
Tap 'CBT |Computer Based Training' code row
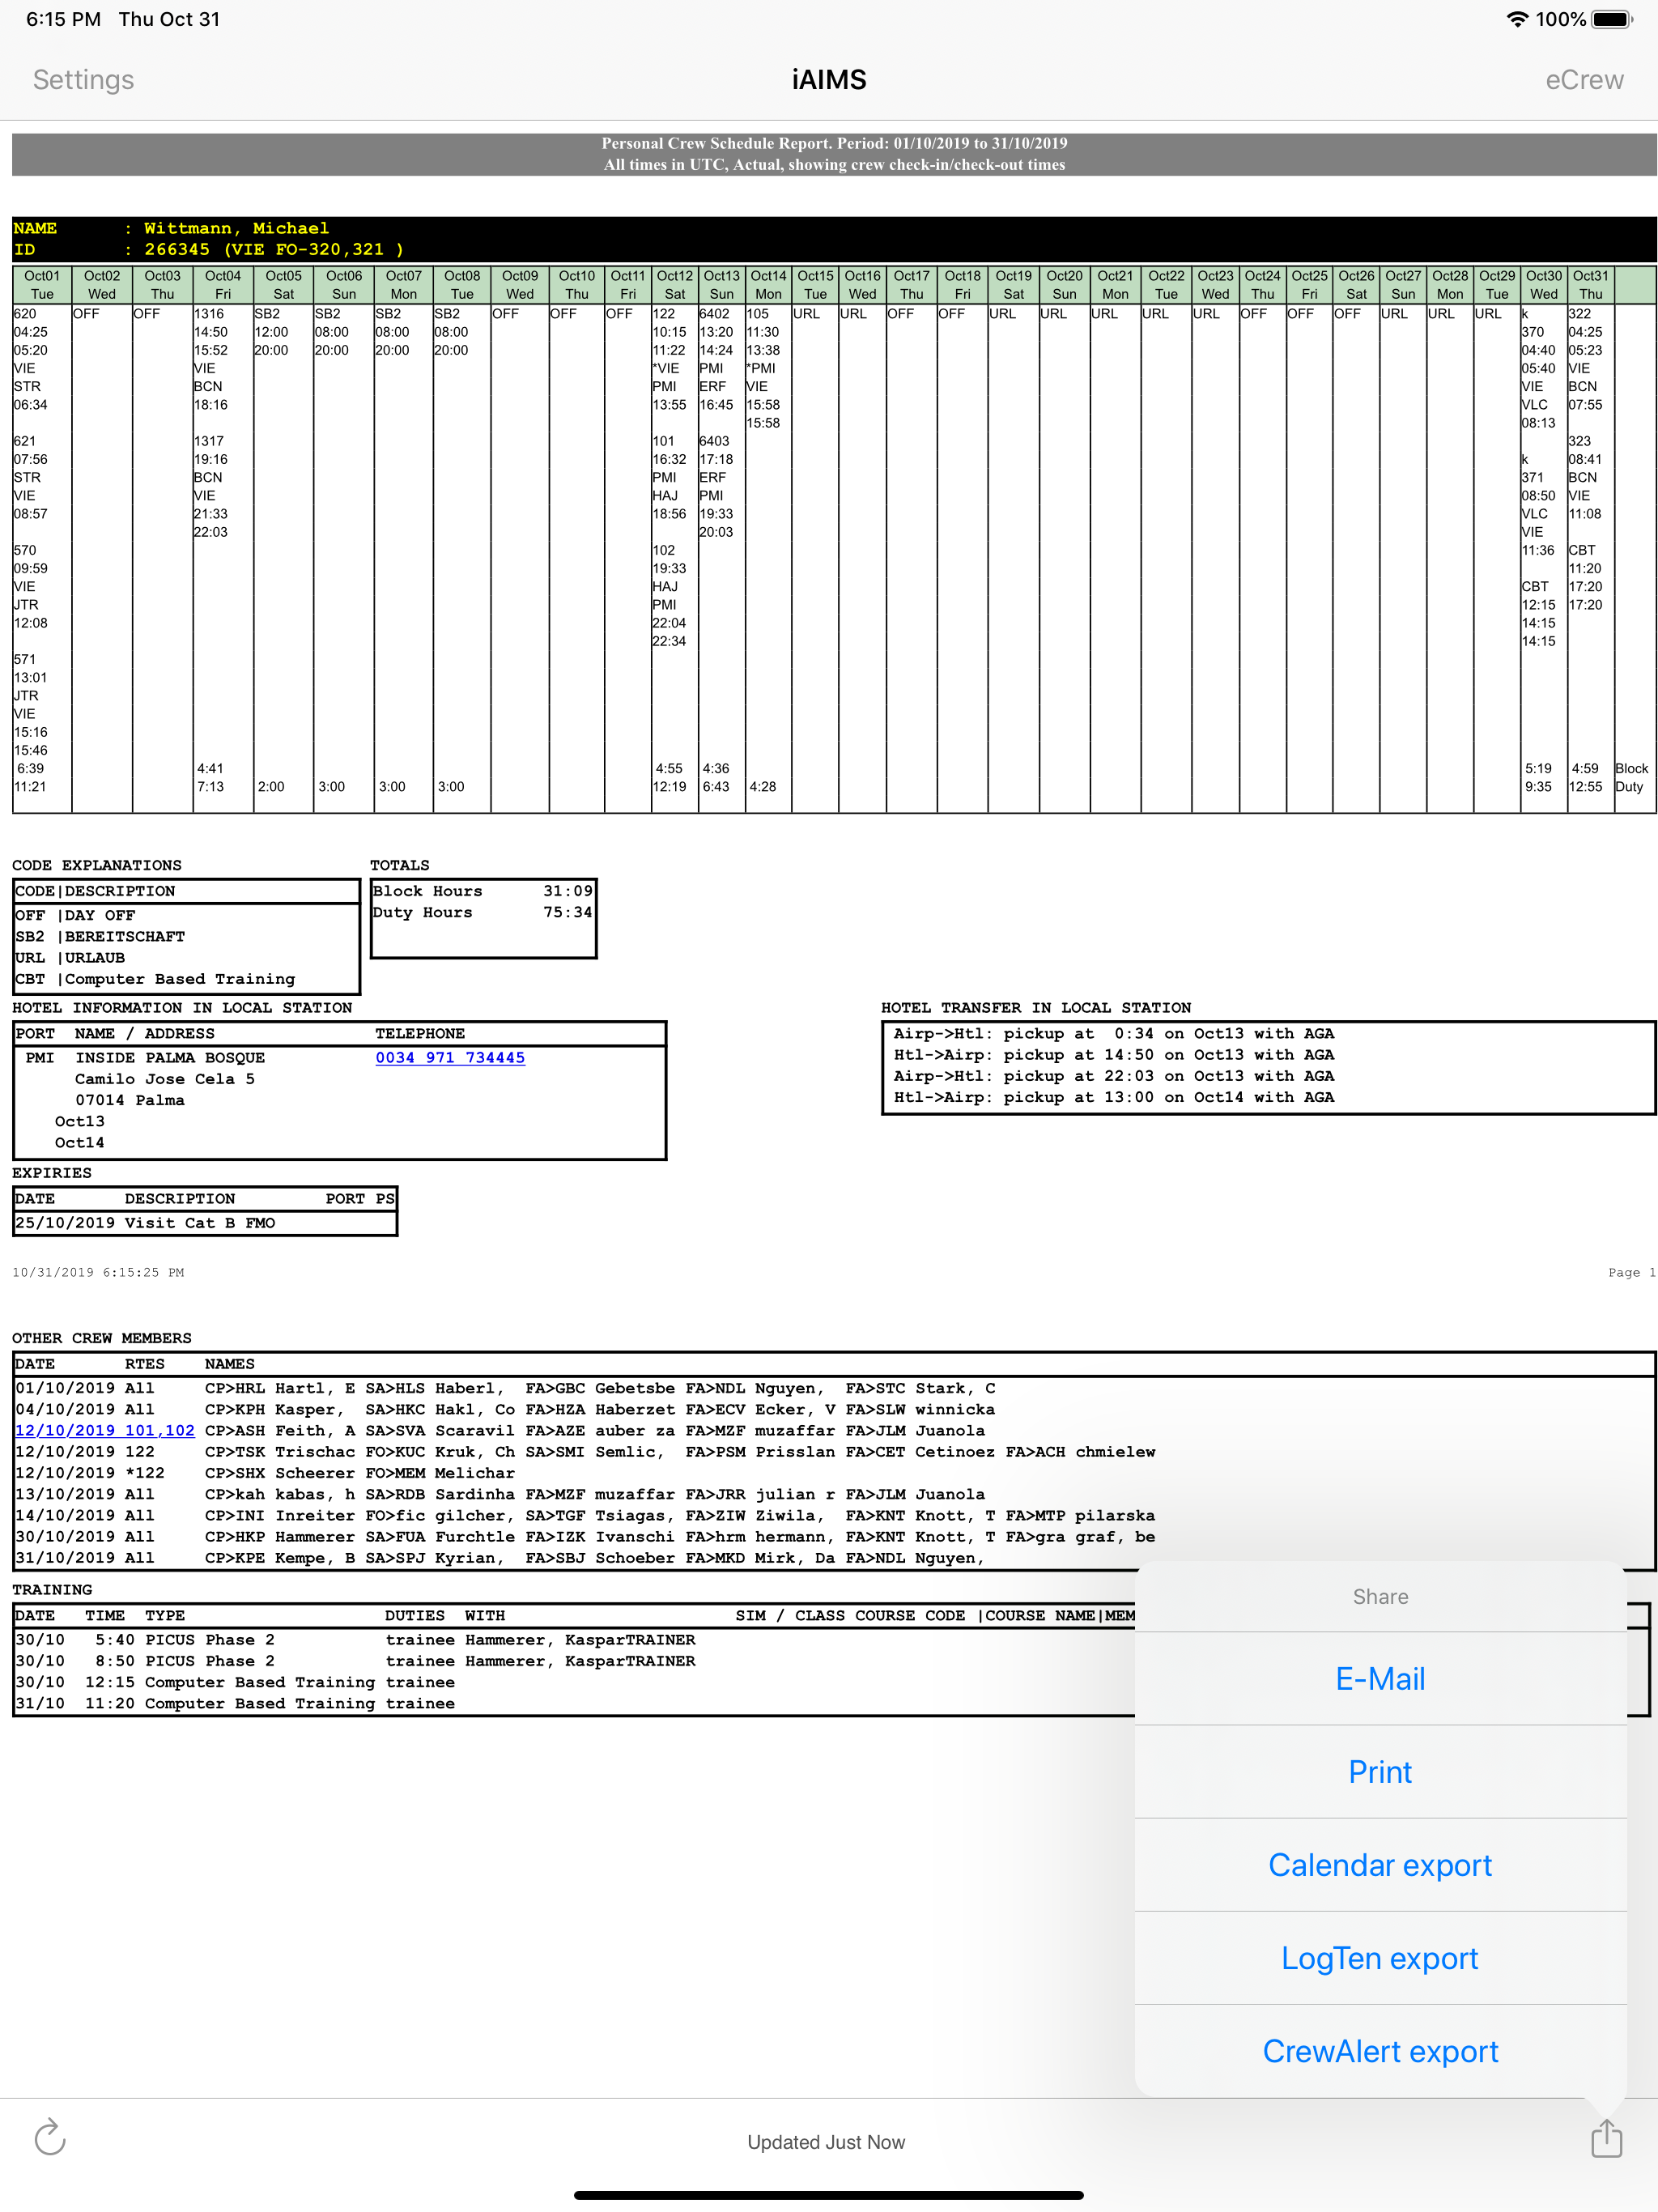click(155, 979)
